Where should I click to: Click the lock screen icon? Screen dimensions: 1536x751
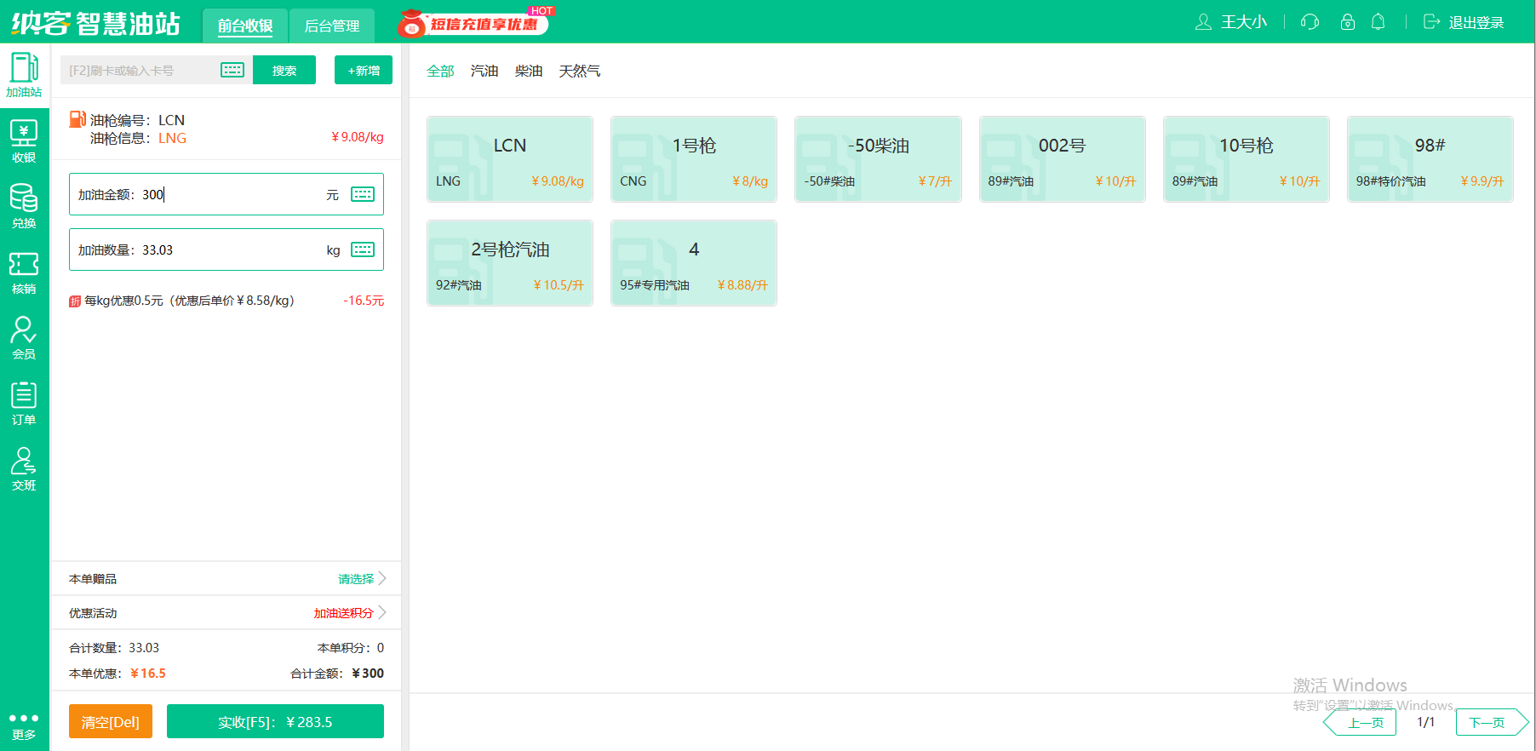tap(1347, 22)
